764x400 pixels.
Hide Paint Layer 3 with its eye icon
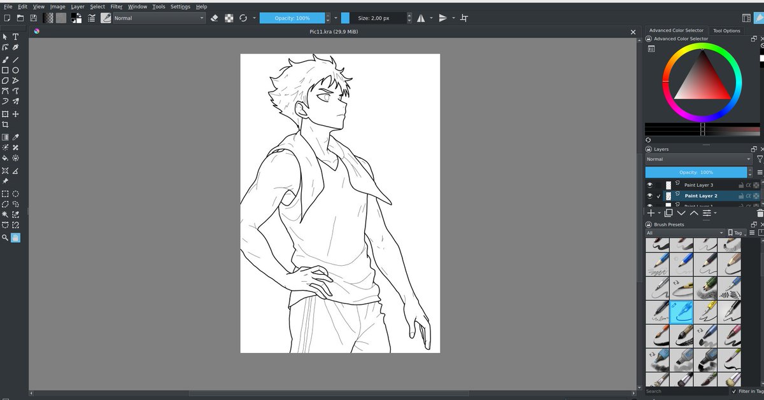(649, 185)
